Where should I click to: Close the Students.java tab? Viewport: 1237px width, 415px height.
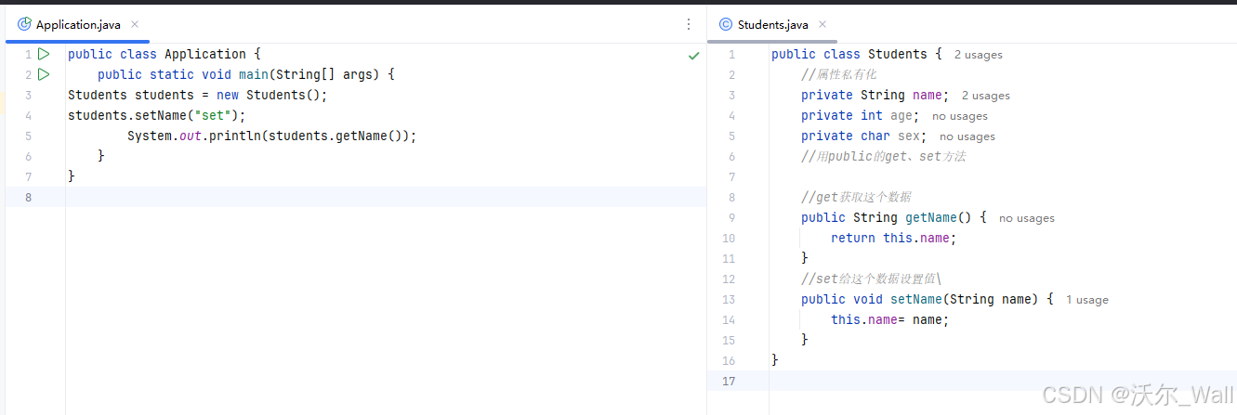[x=822, y=24]
